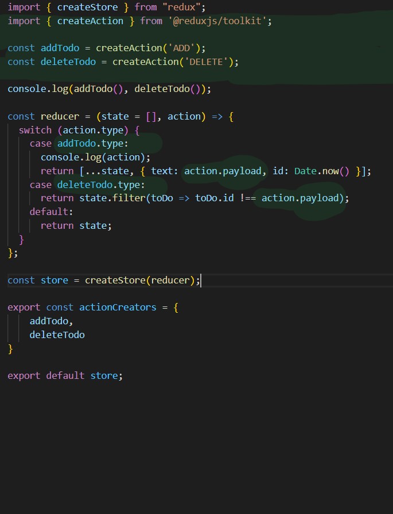Click action.payload after text:
The width and height of the screenshot is (393, 514).
pos(223,171)
